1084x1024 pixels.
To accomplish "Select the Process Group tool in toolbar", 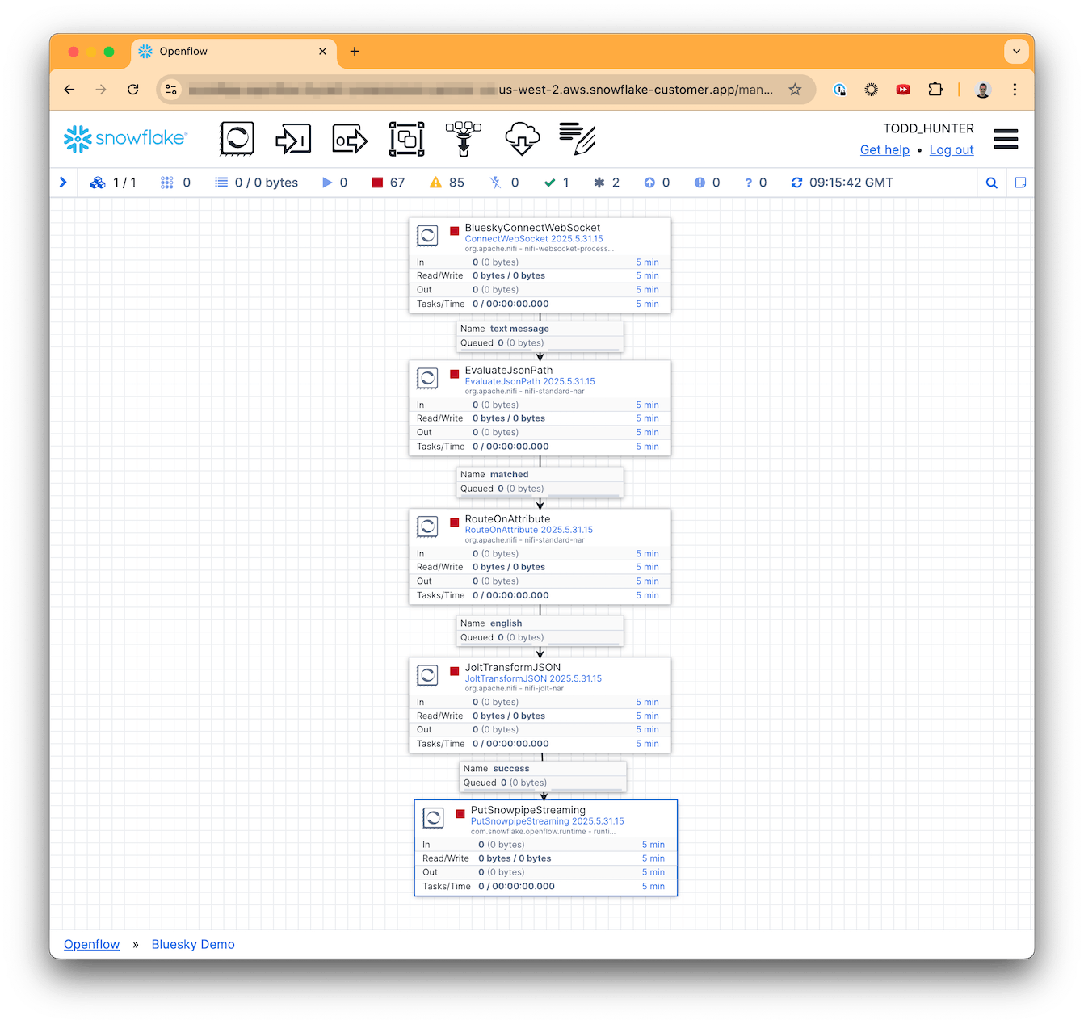I will pos(406,139).
